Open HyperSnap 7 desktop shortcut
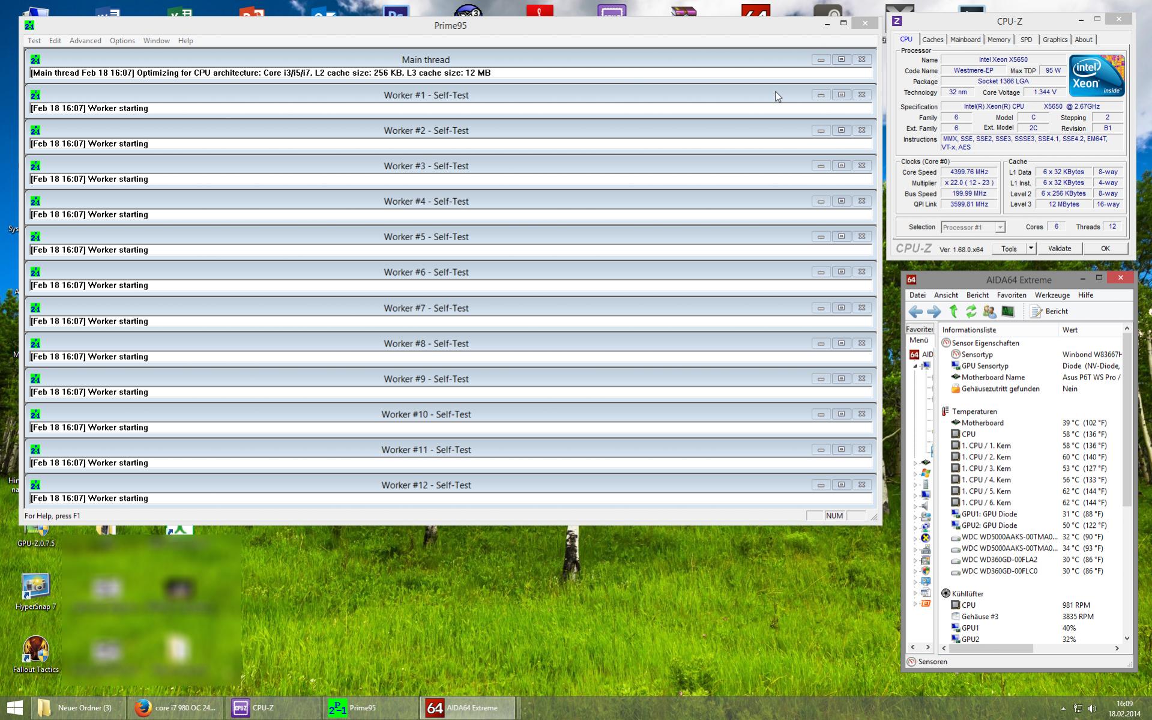The height and width of the screenshot is (720, 1152). point(35,592)
